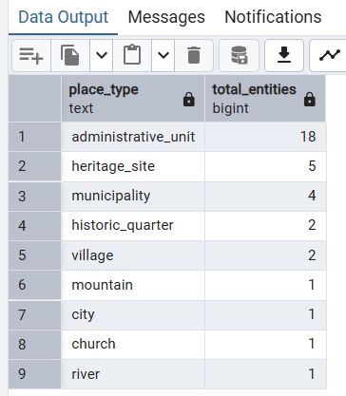Click the lock icon in total_entities header
The width and height of the screenshot is (346, 396).
click(x=310, y=100)
